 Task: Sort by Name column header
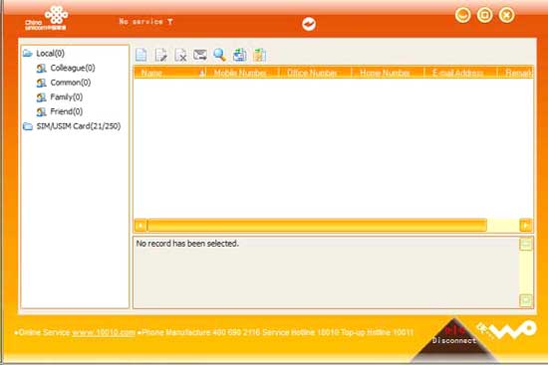point(169,73)
